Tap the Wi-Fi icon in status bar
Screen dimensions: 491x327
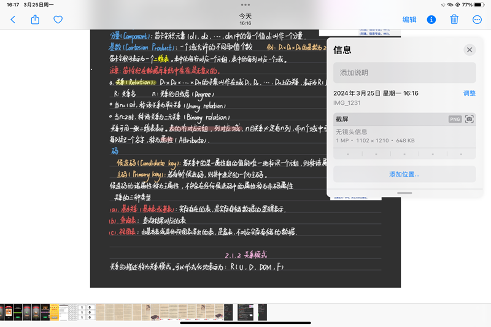pos(449,4)
